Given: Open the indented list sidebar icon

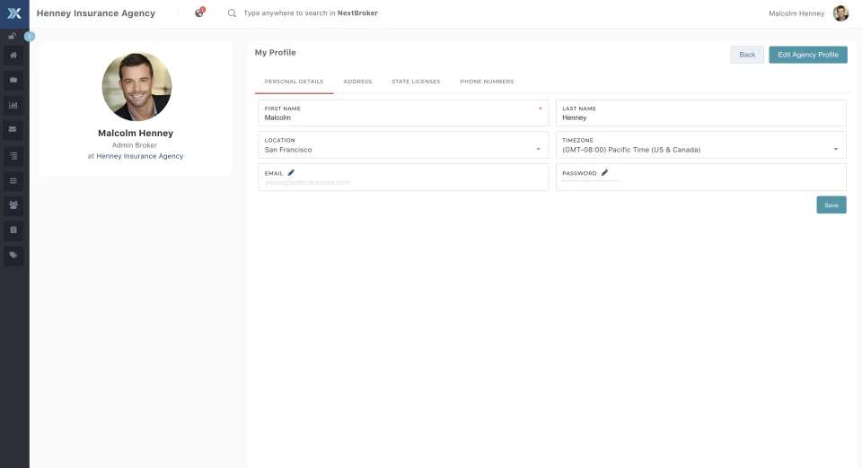Looking at the screenshot, I should coord(13,156).
